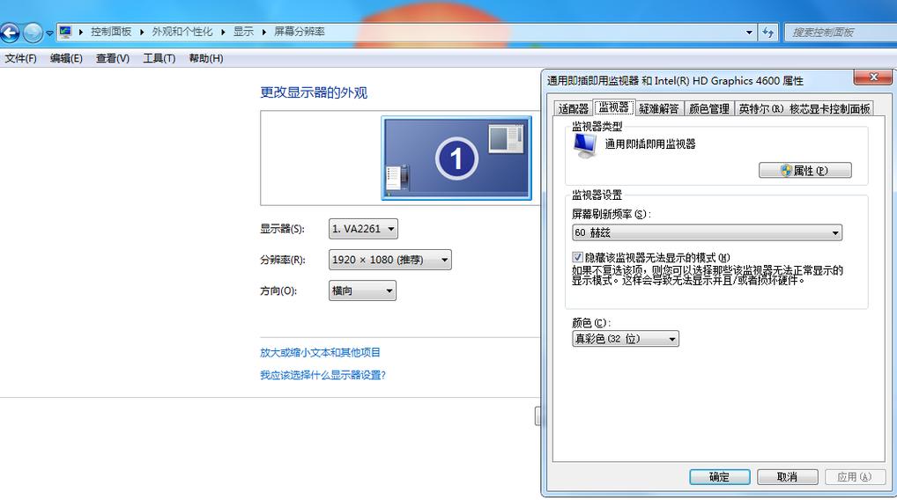
Task: Open the 查看(V) menu
Action: tap(113, 58)
